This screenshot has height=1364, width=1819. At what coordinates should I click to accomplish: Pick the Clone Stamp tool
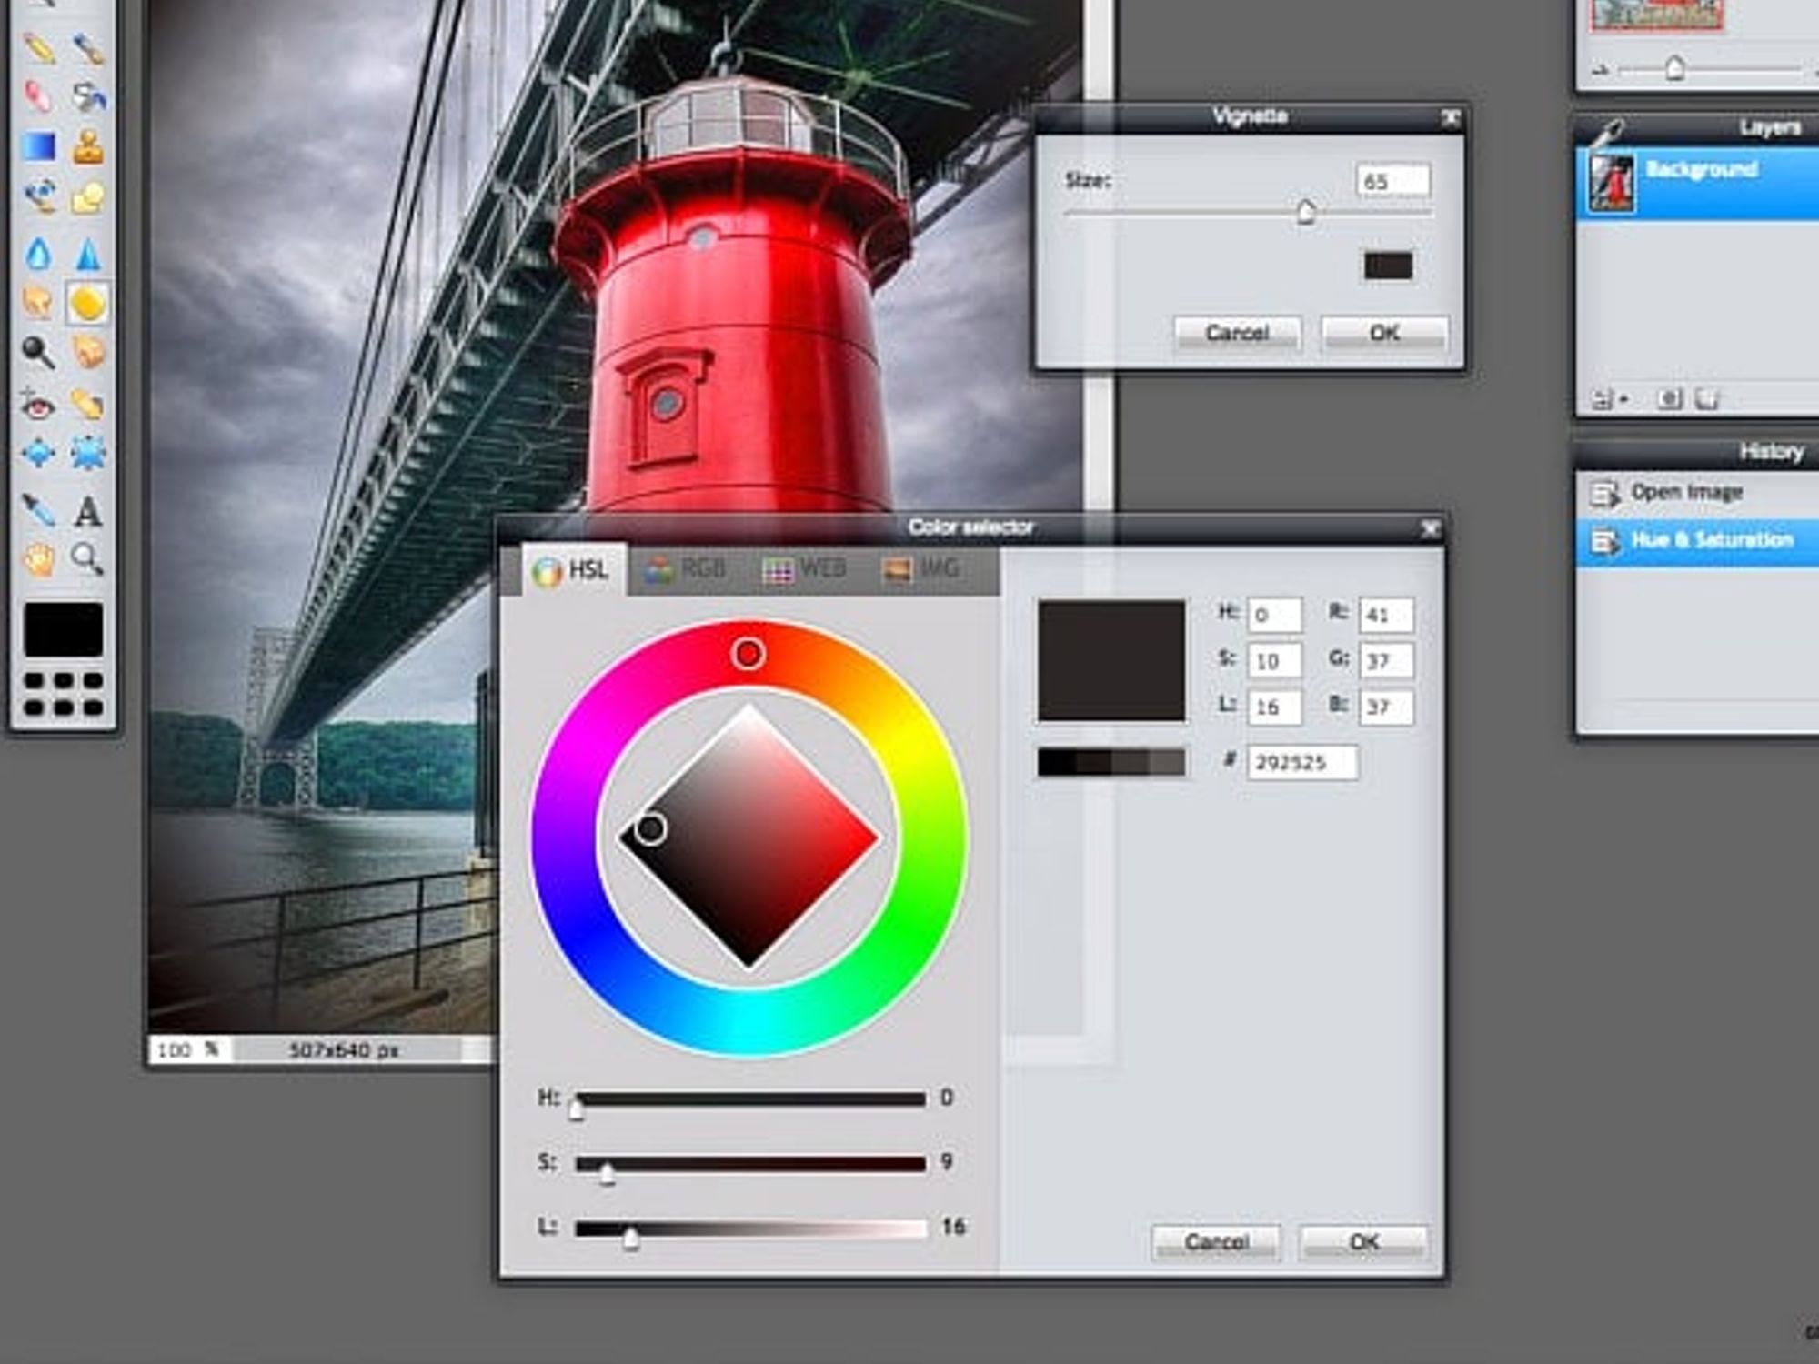[x=88, y=146]
